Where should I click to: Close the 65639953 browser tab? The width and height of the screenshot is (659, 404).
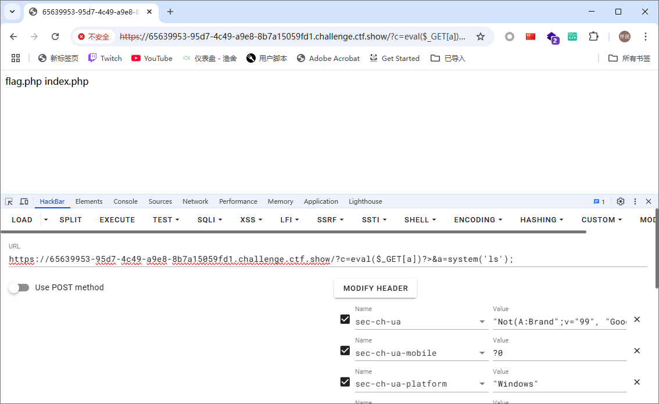149,12
